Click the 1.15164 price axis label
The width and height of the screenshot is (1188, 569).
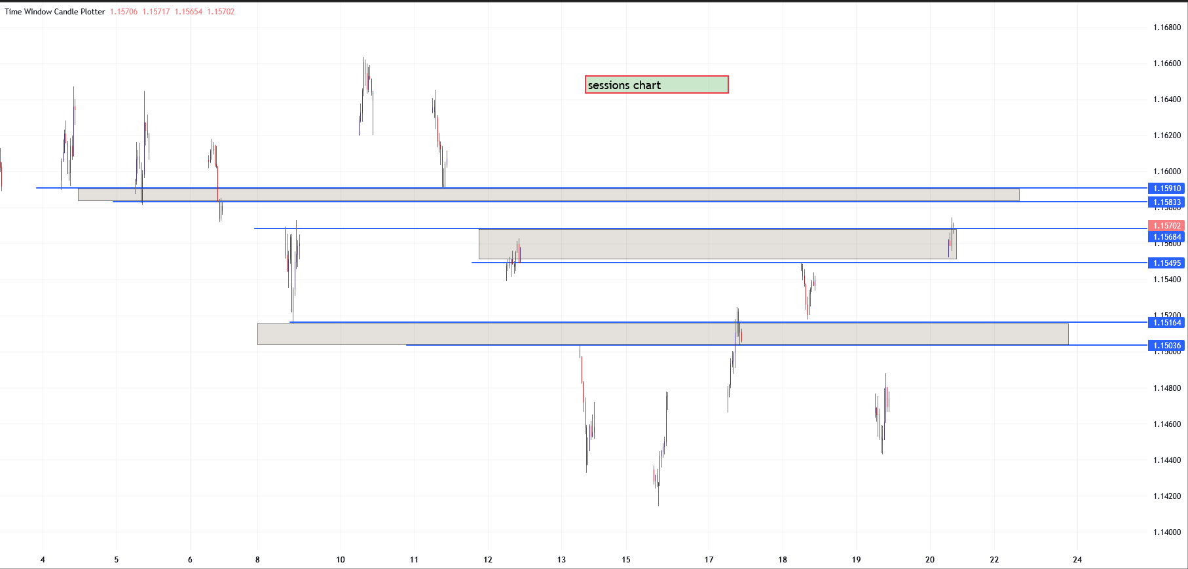pyautogui.click(x=1166, y=323)
